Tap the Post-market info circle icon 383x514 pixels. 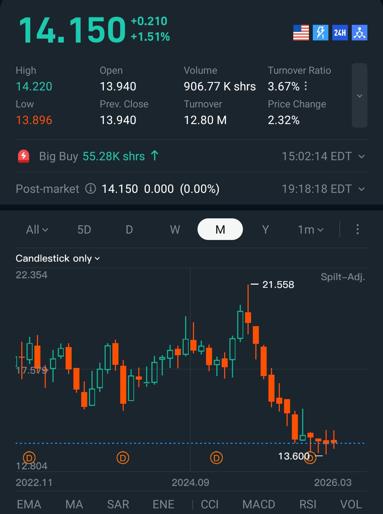point(91,189)
